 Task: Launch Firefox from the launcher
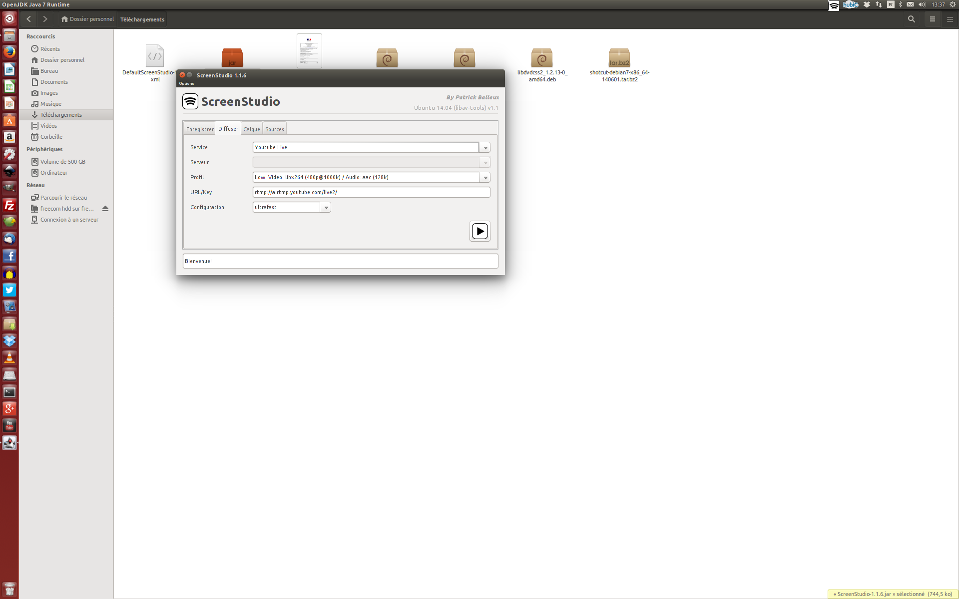[x=9, y=52]
